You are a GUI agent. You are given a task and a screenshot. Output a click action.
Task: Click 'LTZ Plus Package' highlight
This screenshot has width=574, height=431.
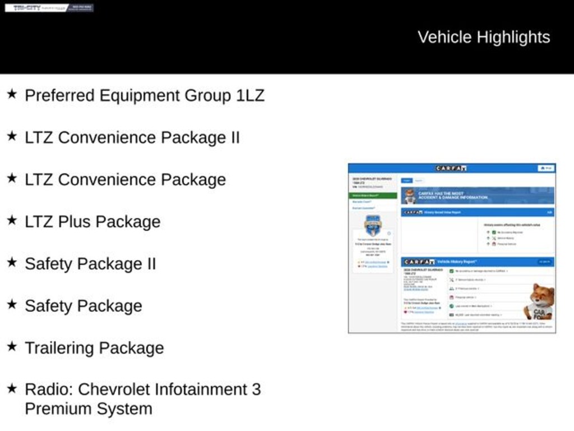click(x=92, y=222)
